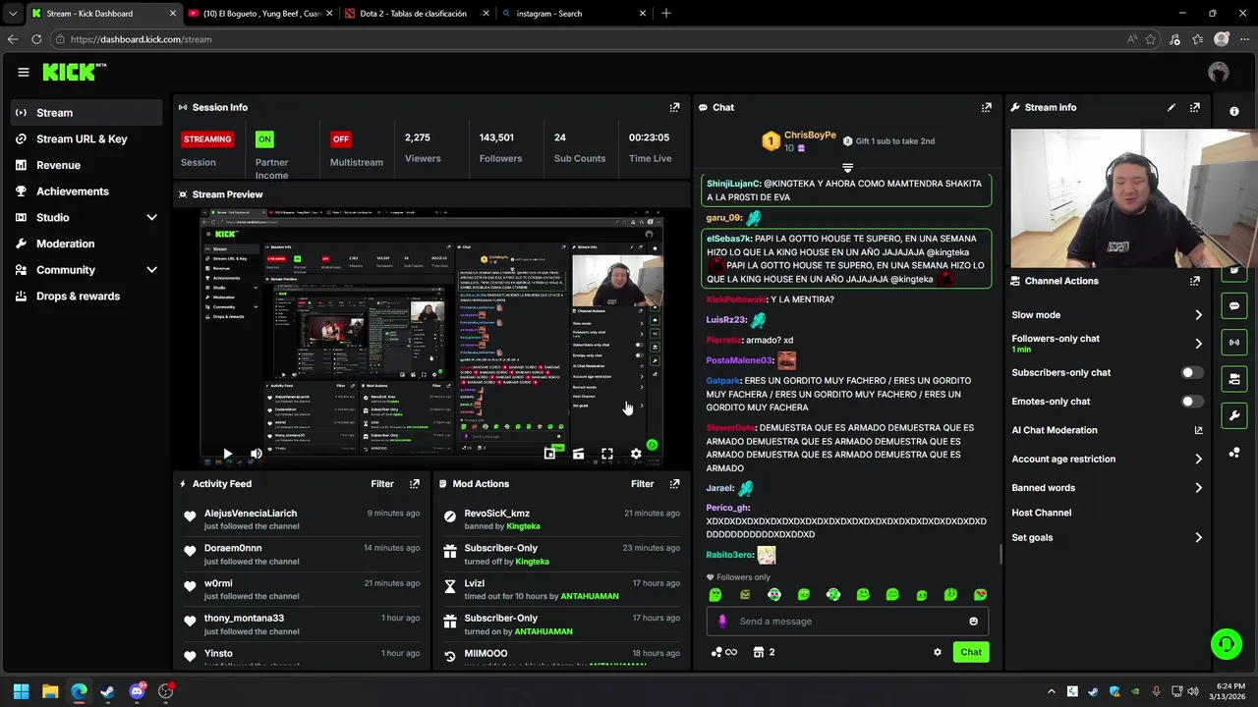Play the stream preview

tap(227, 454)
